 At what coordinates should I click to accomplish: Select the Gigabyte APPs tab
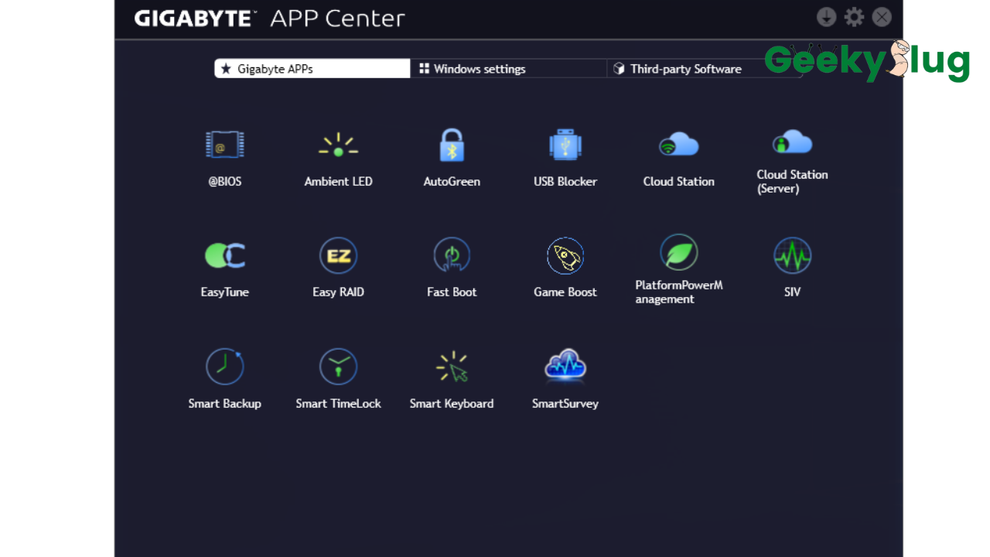click(312, 69)
